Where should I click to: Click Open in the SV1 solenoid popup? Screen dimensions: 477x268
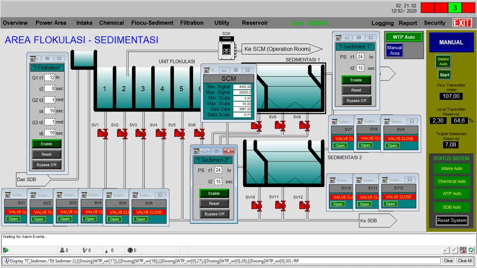coord(13,219)
